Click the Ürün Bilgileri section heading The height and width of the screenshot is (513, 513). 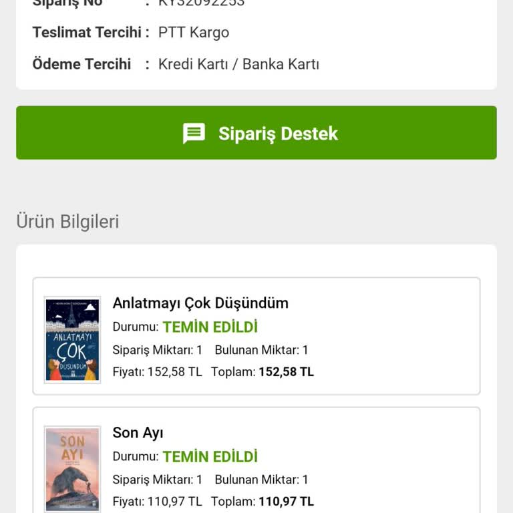(67, 222)
